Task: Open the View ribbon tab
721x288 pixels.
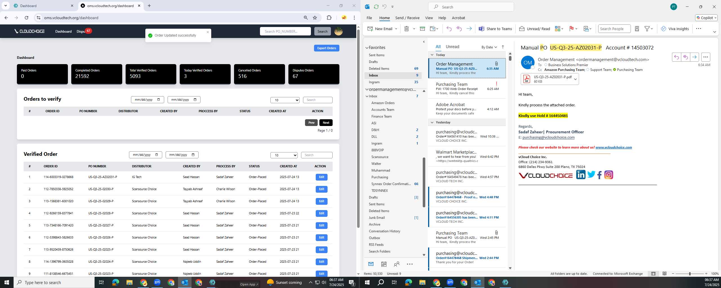Action: tap(429, 18)
